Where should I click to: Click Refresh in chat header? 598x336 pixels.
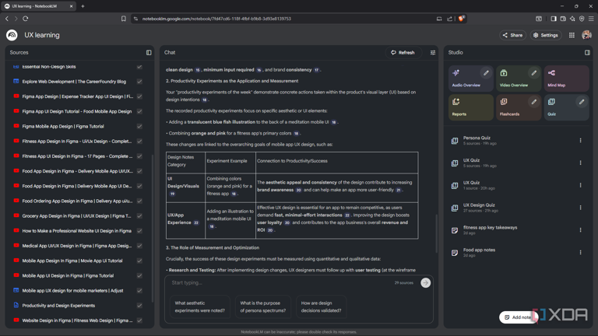tap(403, 53)
